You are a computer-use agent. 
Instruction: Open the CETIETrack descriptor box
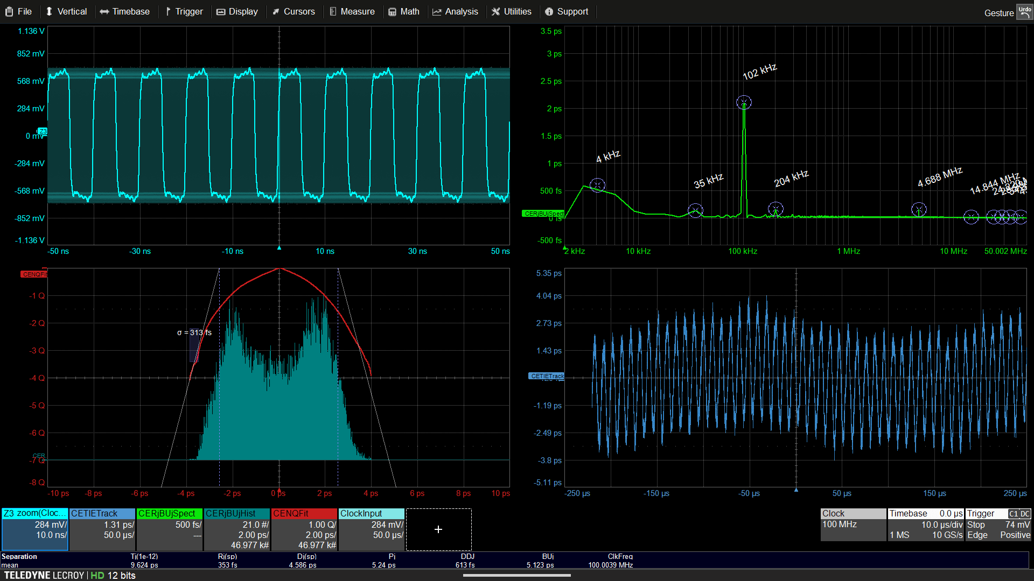pyautogui.click(x=102, y=529)
